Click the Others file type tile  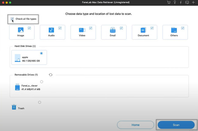(175, 33)
